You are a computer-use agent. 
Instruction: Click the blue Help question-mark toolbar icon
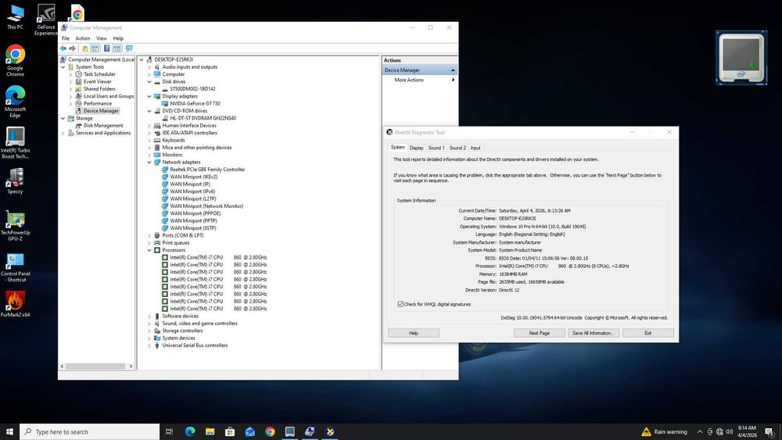[106, 48]
